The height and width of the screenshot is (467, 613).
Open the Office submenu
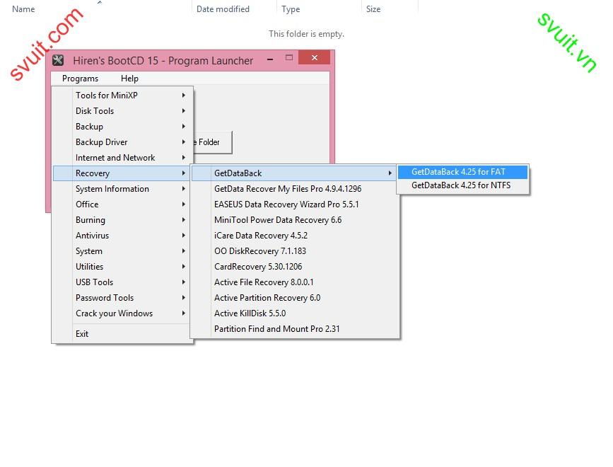[x=122, y=204]
